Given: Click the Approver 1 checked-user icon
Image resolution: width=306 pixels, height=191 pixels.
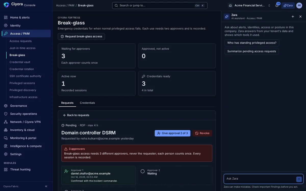Looking at the screenshot, I should [66, 171].
